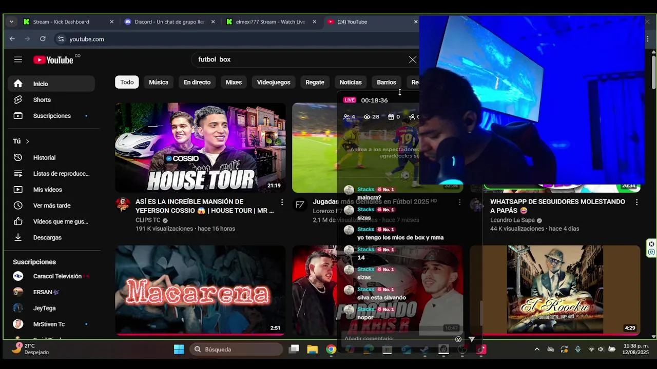Switch to the Discord browser tab
Image resolution: width=657 pixels, height=369 pixels.
tap(169, 22)
